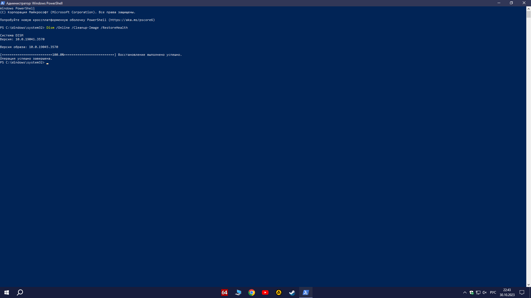The height and width of the screenshot is (298, 531).
Task: Click the vertical scrollbar thumb
Action: point(529,14)
